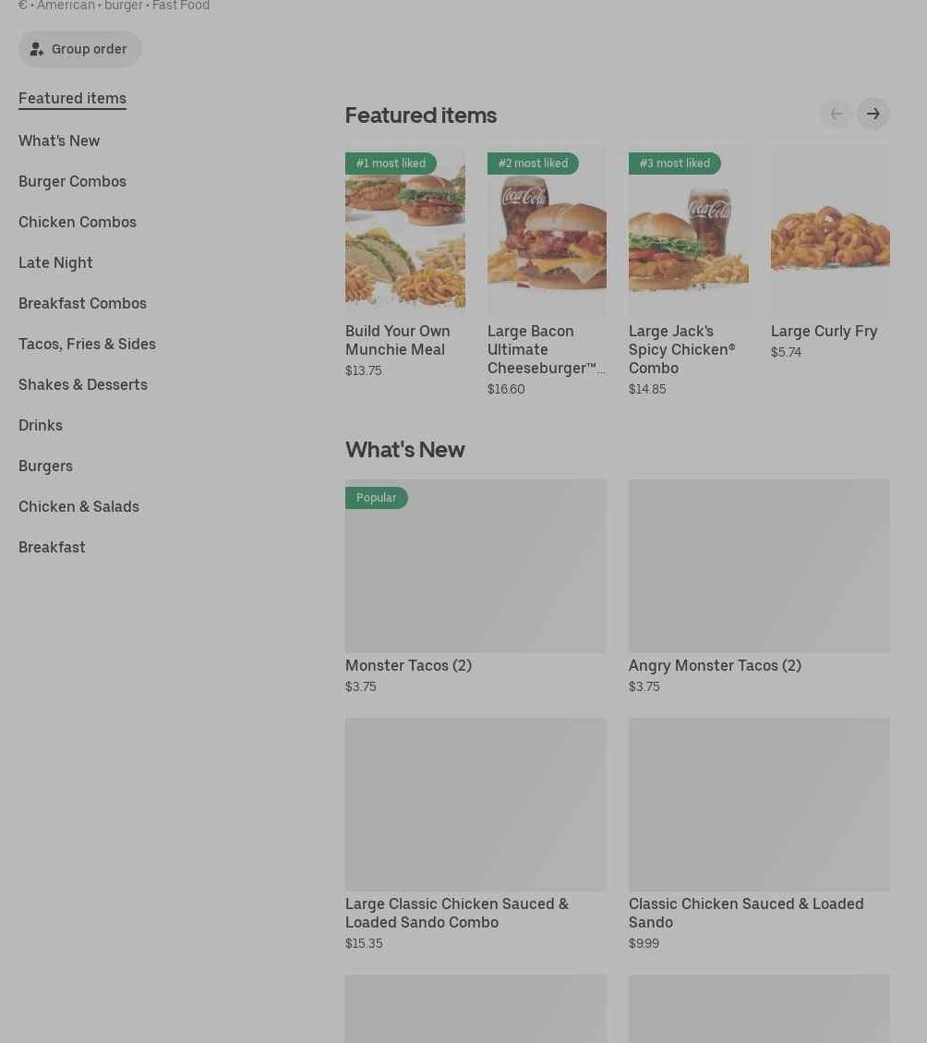The height and width of the screenshot is (1043, 927).
Task: Open Build Your Own Munchie Meal photo
Action: [404, 231]
